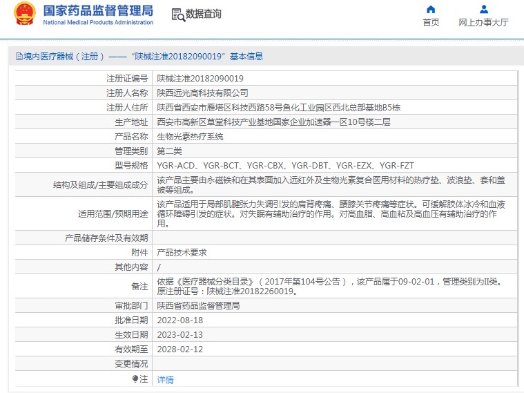This screenshot has width=524, height=393.
Task: Select effective date 2023-02-13
Action: click(180, 334)
